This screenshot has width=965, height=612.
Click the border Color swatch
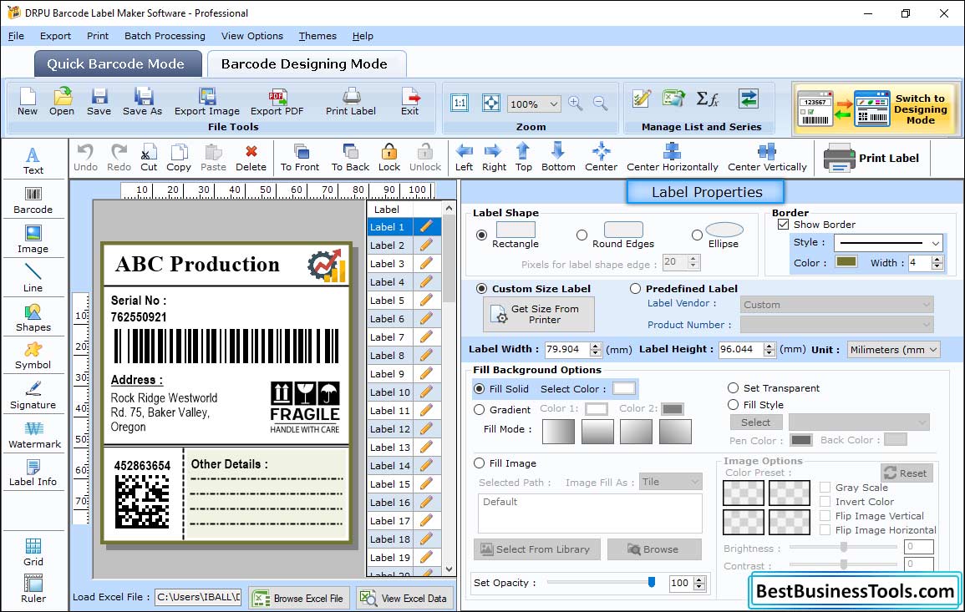[x=846, y=262]
